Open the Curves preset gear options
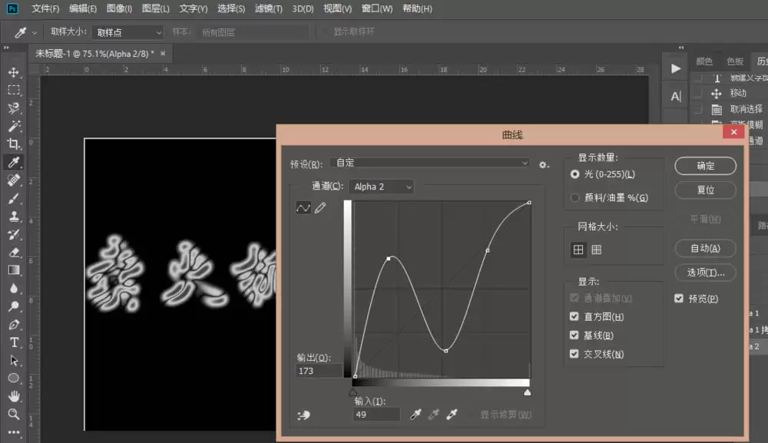The image size is (768, 443). pos(544,165)
